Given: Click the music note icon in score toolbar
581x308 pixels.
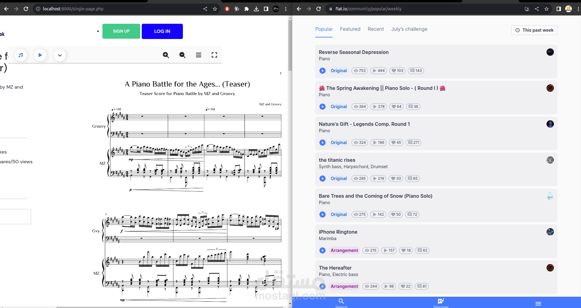Looking at the screenshot, I should [20, 55].
